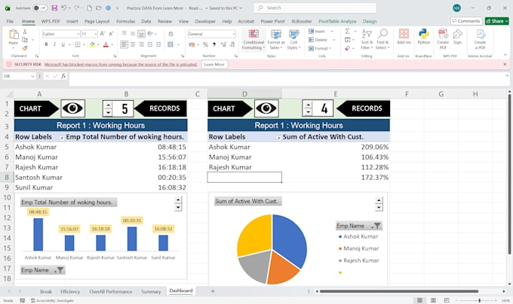Open Row Labels filter in column D

pos(278,138)
